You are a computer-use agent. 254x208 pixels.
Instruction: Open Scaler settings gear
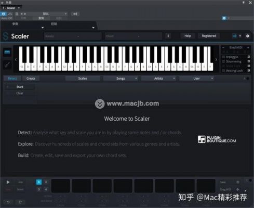tap(248, 36)
